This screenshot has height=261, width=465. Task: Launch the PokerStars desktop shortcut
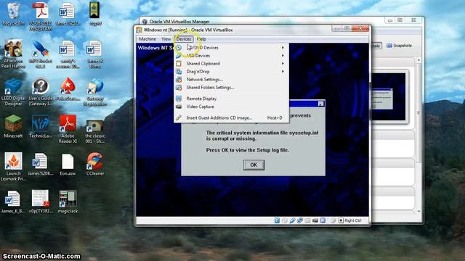click(68, 89)
